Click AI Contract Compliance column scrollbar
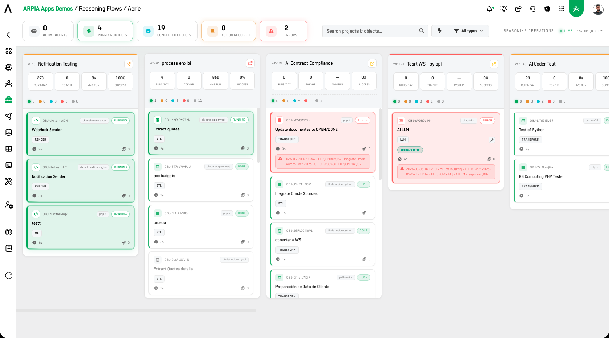Image resolution: width=609 pixels, height=338 pixels. coord(380,144)
